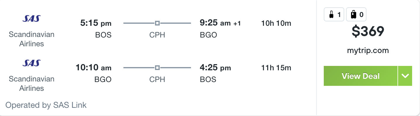
Task: Click the 9:25 am +1 arrival time
Action: click(x=220, y=23)
